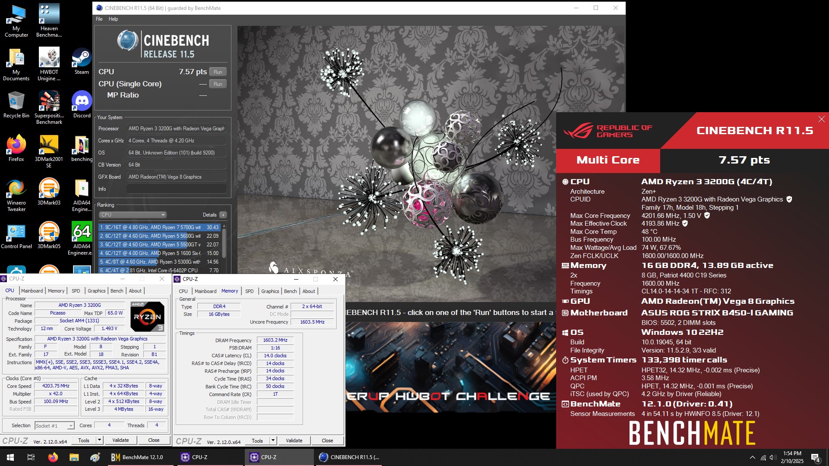Open the Ranking CPU dropdown

133,215
